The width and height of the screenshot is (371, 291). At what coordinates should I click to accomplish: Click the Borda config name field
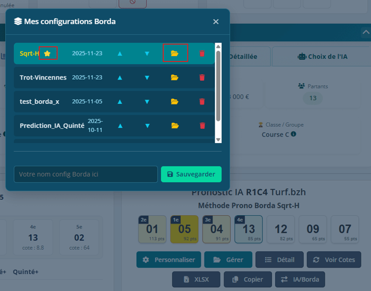coord(86,174)
